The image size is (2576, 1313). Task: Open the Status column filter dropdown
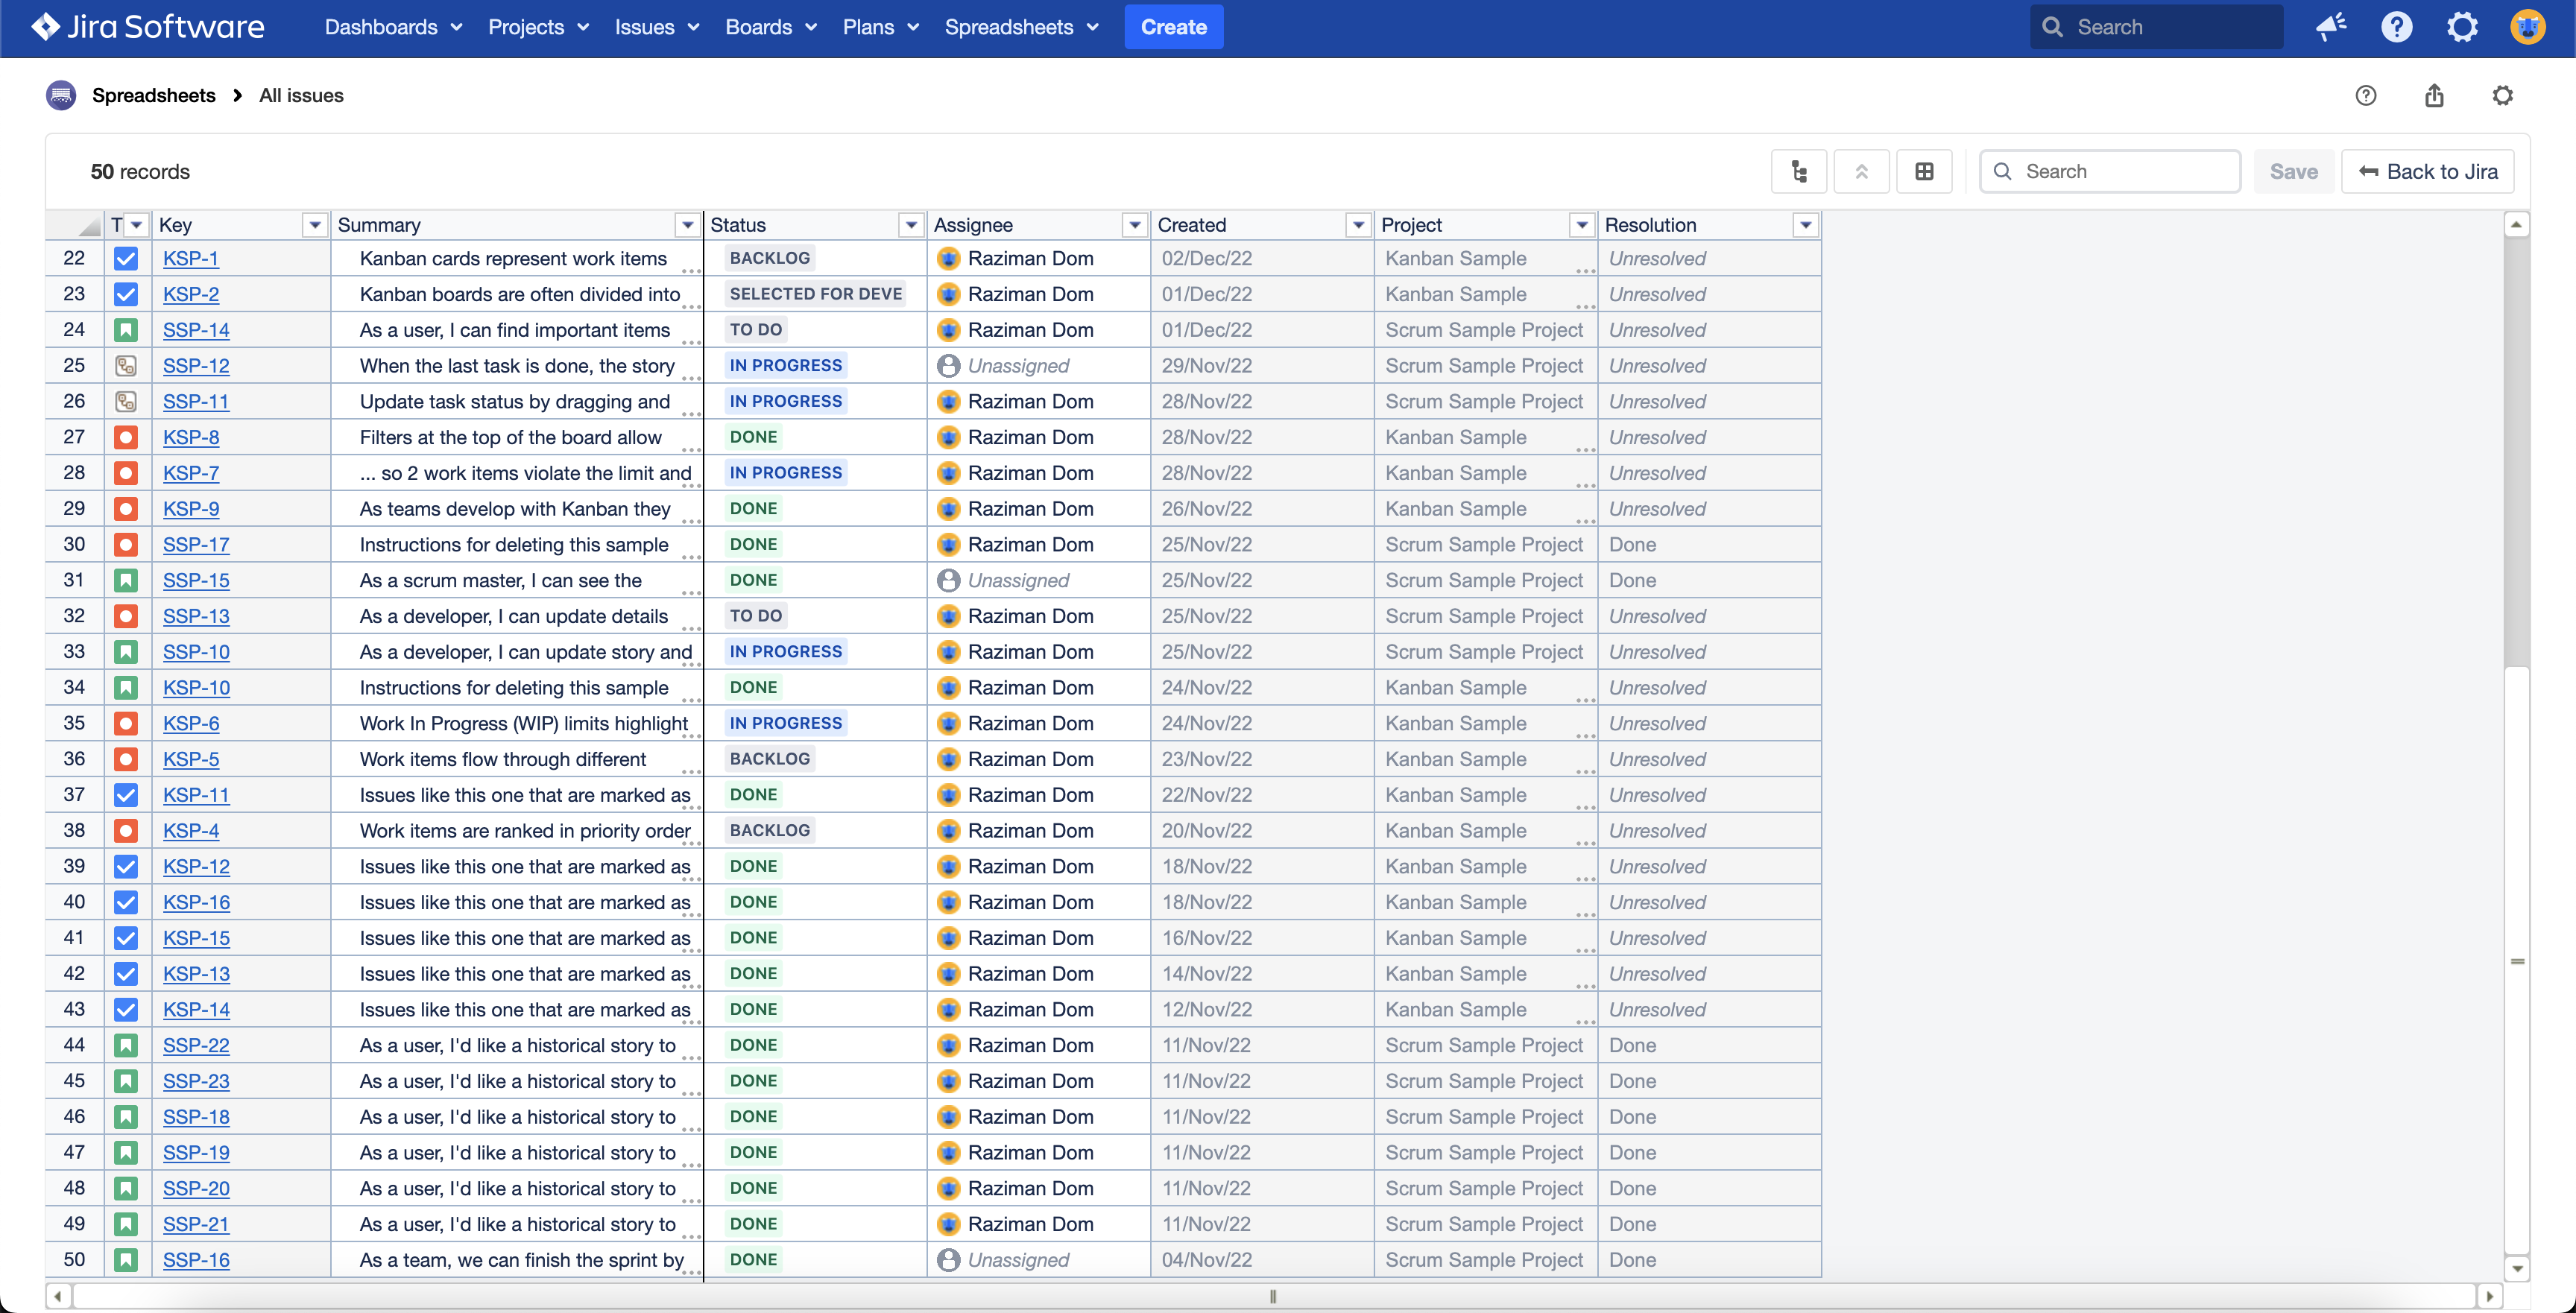pos(910,225)
